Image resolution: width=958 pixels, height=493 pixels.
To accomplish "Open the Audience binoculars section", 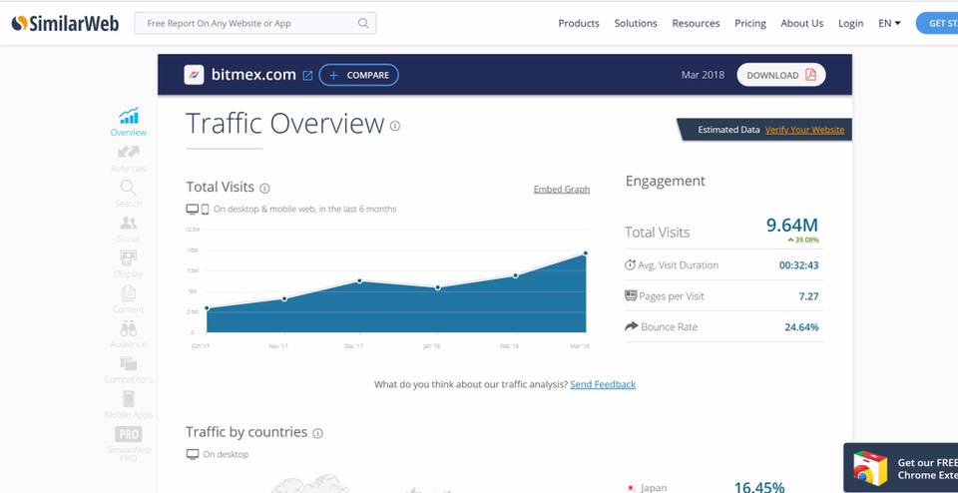I will click(129, 334).
